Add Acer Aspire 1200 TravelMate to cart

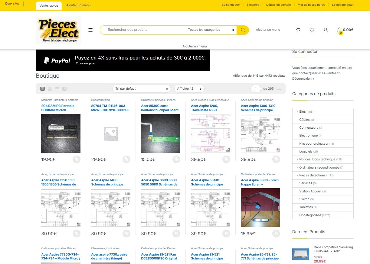226,159
